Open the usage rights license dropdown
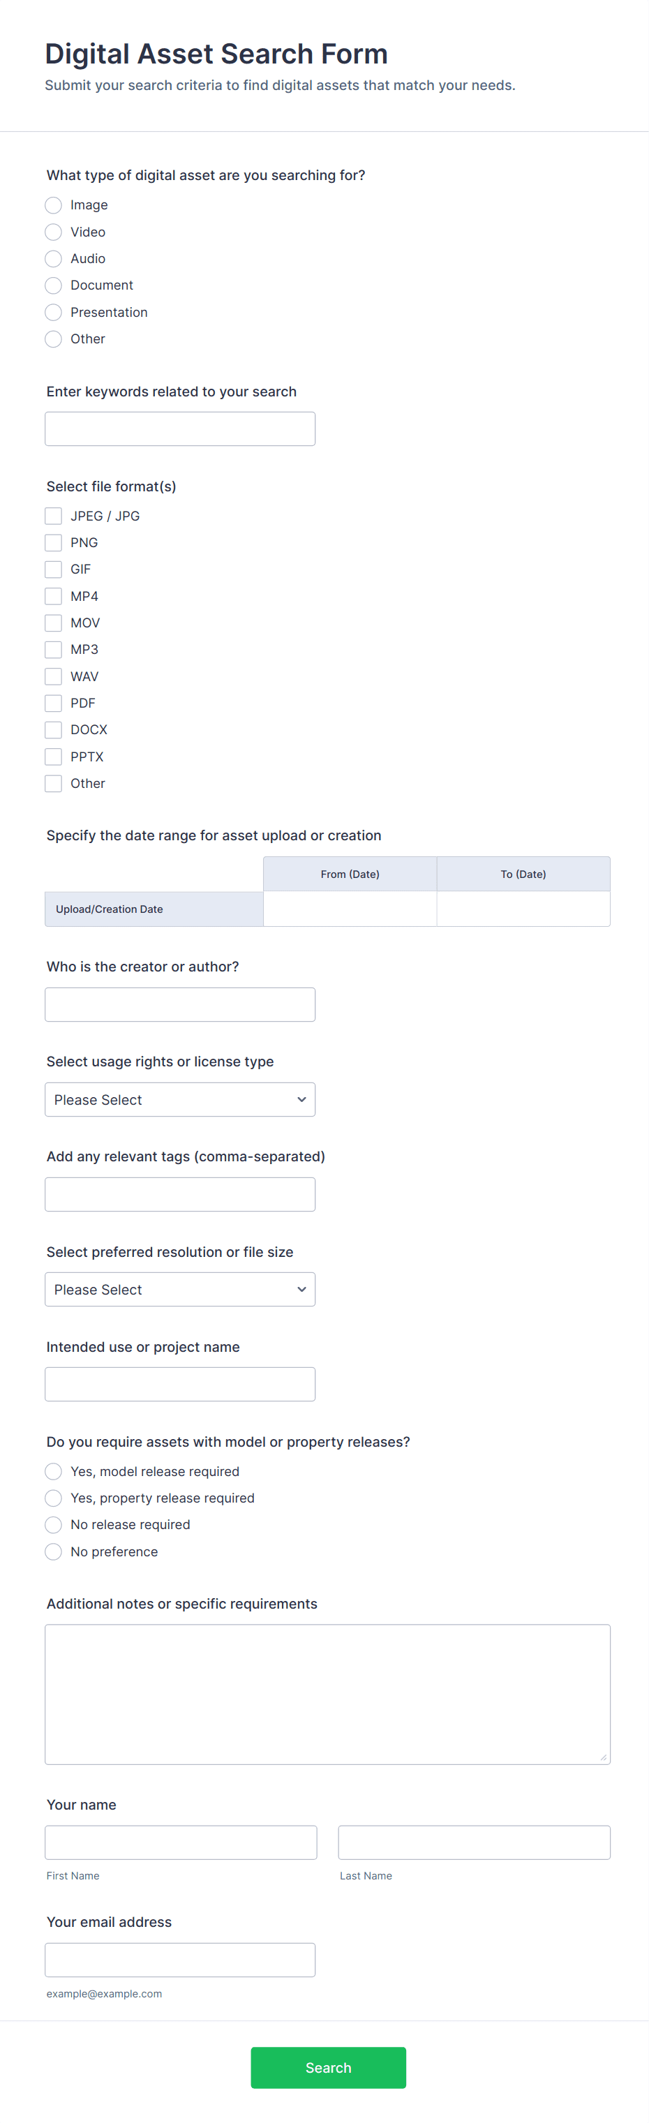649x2123 pixels. point(179,1099)
